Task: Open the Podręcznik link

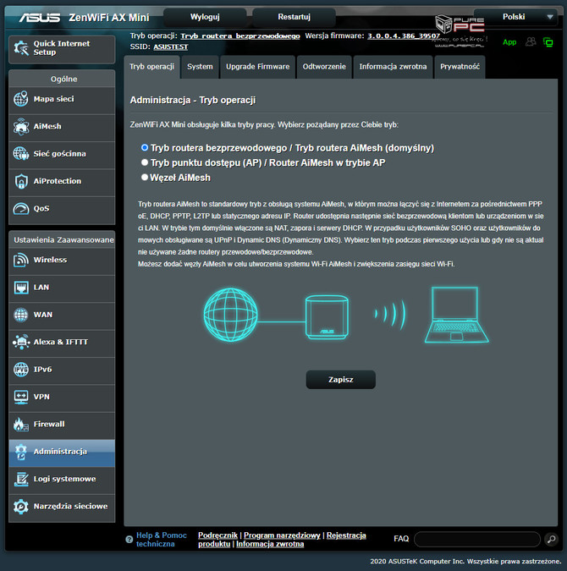Action: point(217,535)
